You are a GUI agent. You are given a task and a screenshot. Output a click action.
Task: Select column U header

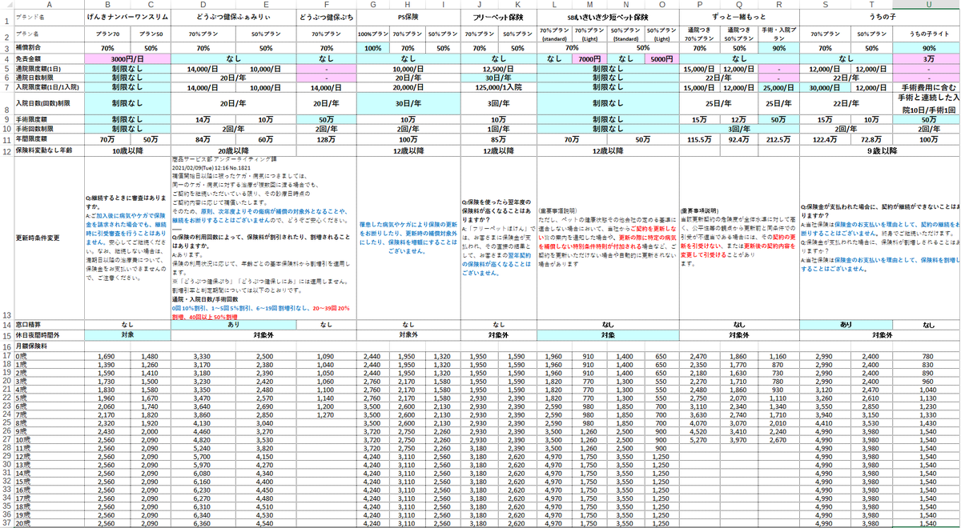coord(928,5)
